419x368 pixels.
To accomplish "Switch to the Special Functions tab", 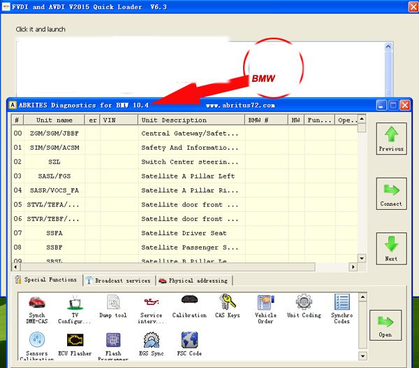I will pos(47,280).
